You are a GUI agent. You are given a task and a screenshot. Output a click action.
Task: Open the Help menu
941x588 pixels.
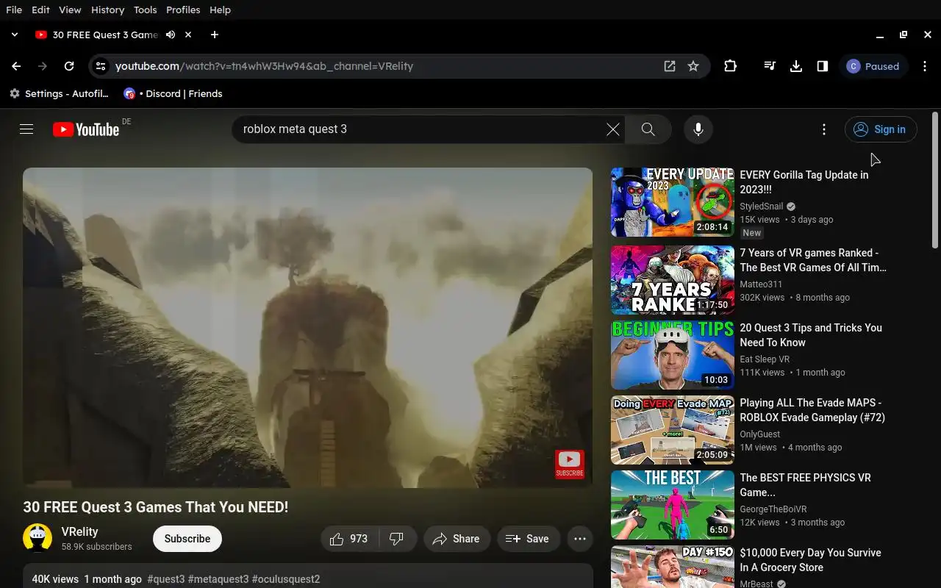pyautogui.click(x=220, y=10)
